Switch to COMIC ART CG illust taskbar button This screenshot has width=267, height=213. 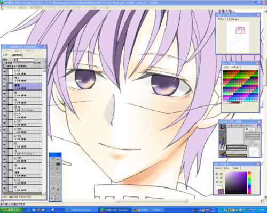(115, 210)
